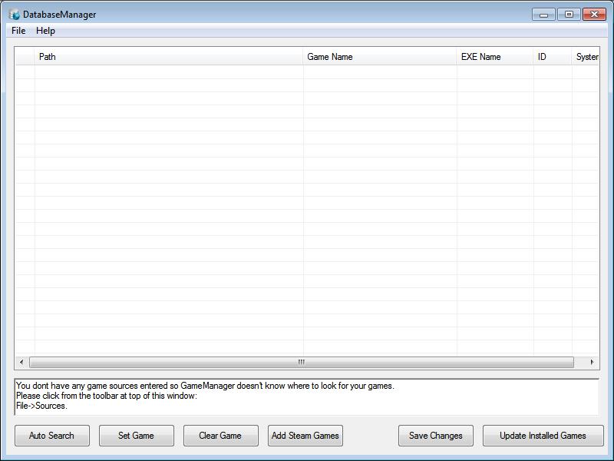Image resolution: width=614 pixels, height=461 pixels.
Task: Select the first empty row header cell
Action: [x=25, y=72]
